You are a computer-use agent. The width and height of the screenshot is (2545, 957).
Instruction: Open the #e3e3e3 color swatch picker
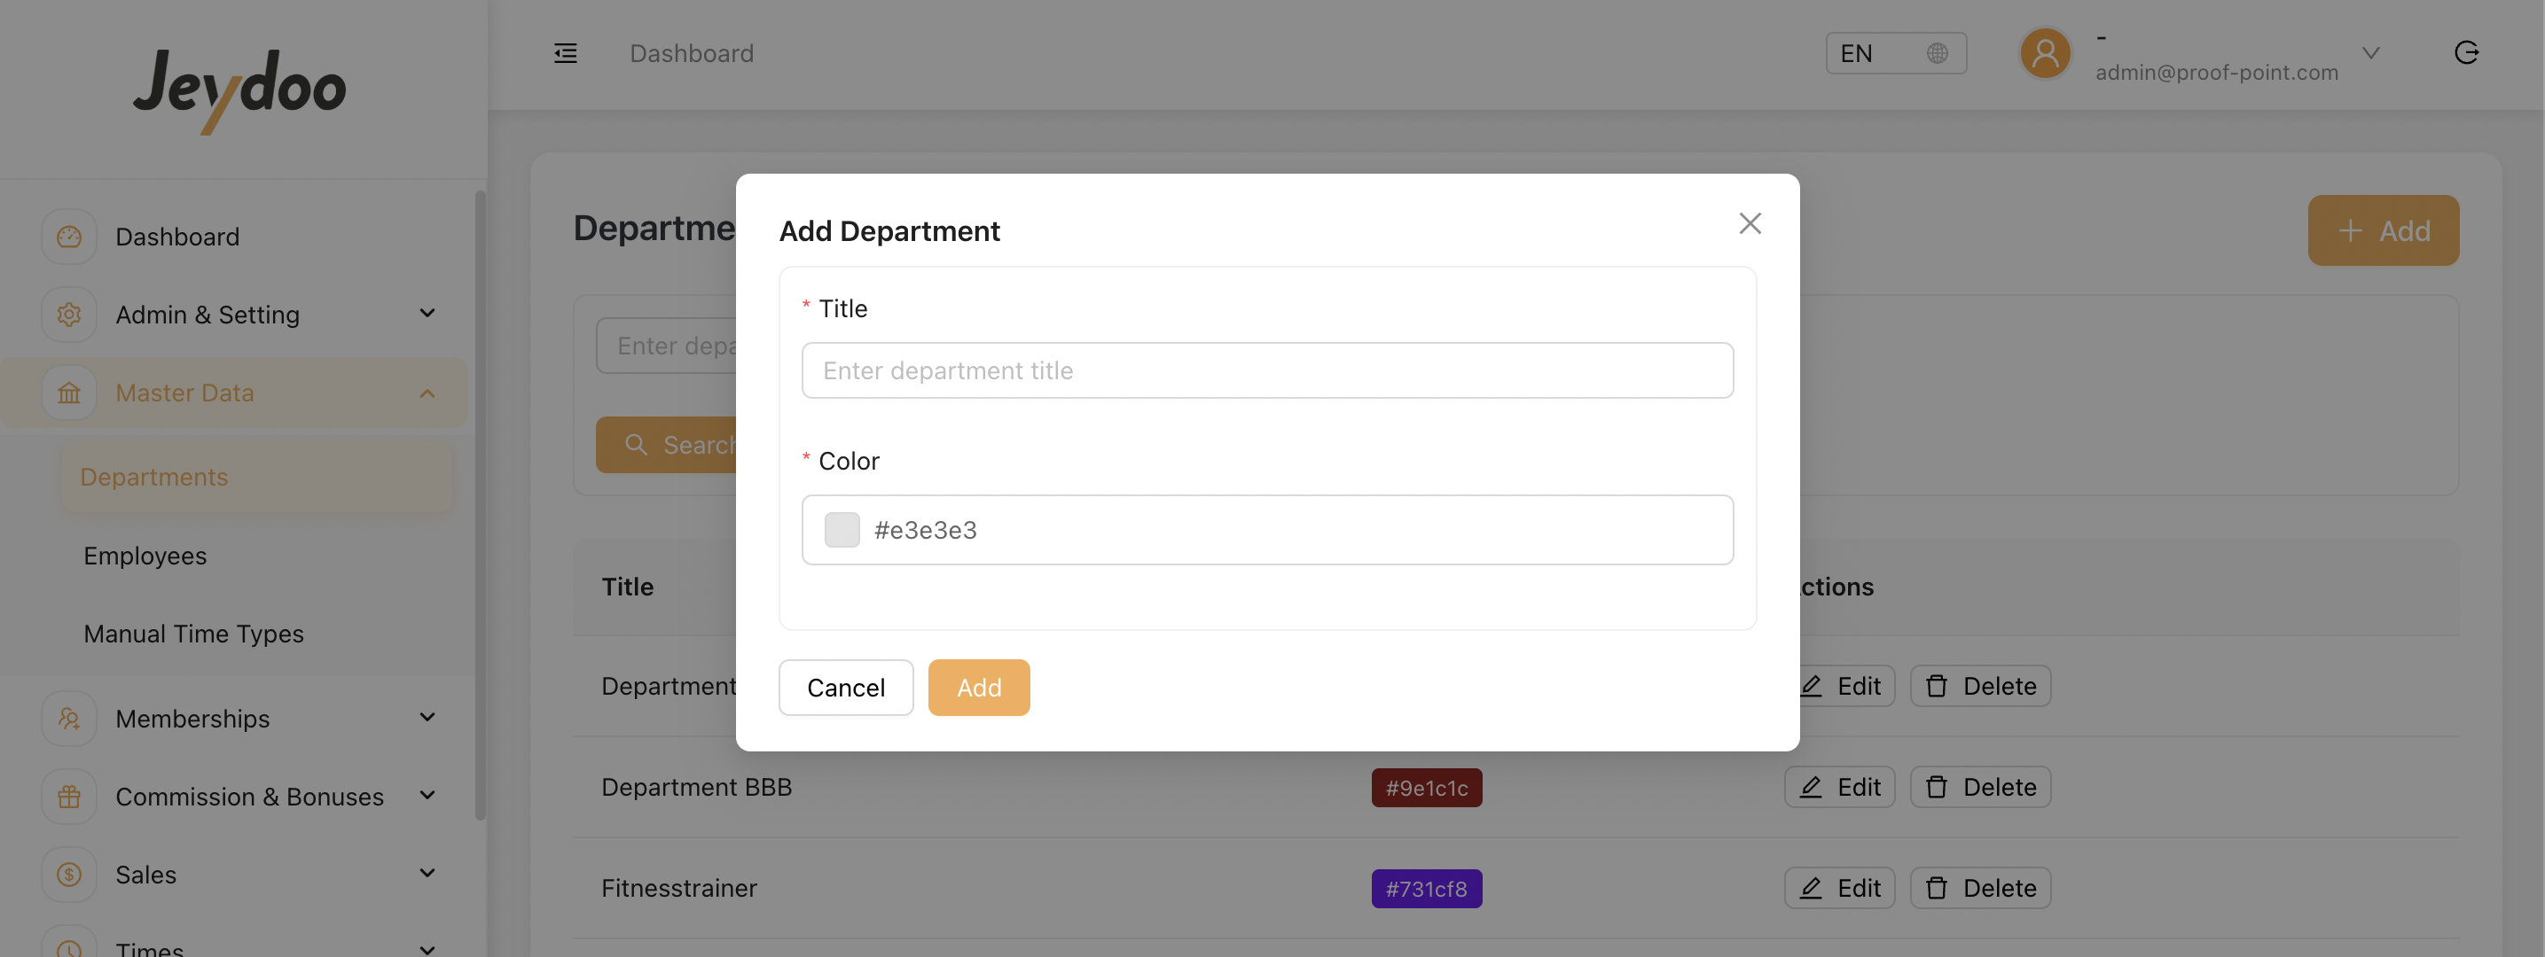tap(842, 531)
